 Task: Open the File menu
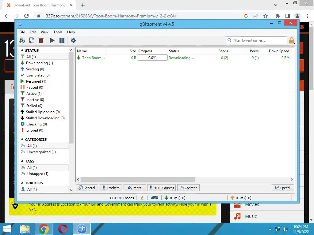[x=22, y=32]
